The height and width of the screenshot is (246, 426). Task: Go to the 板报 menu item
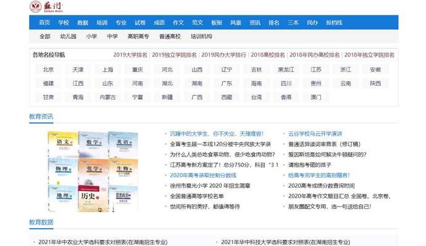click(217, 23)
